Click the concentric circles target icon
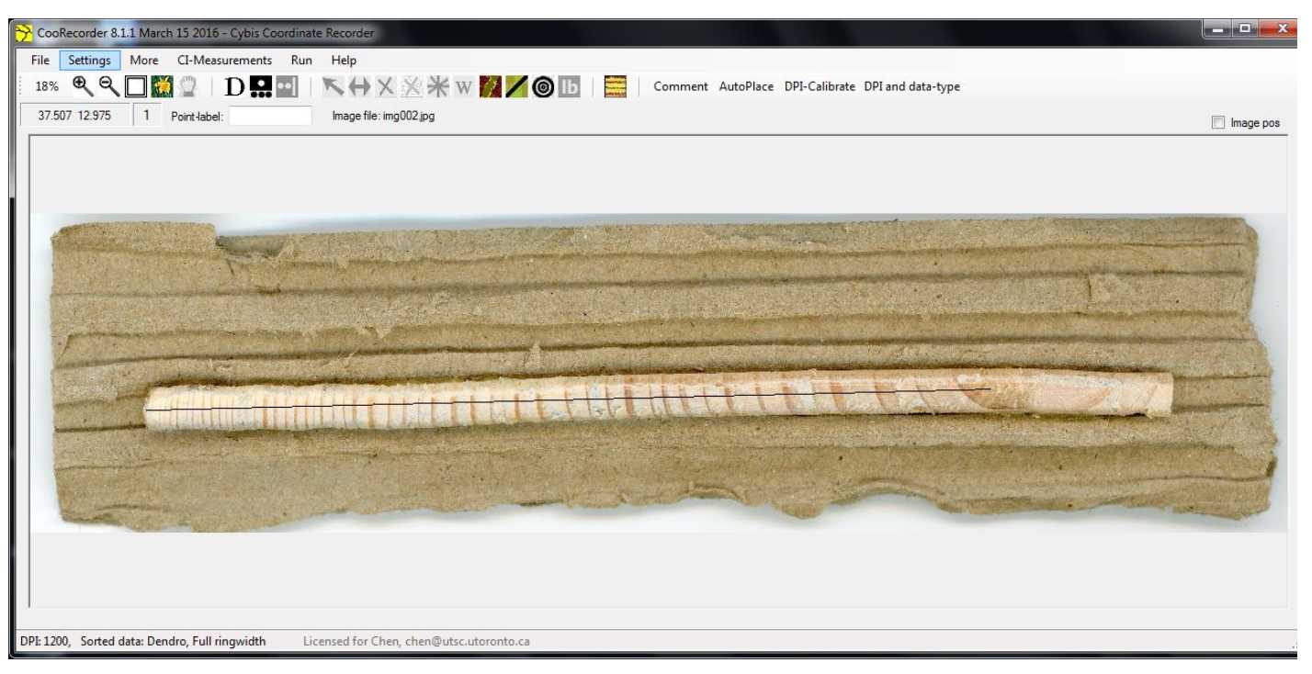Viewport: 1312px width, 674px height. 543,87
